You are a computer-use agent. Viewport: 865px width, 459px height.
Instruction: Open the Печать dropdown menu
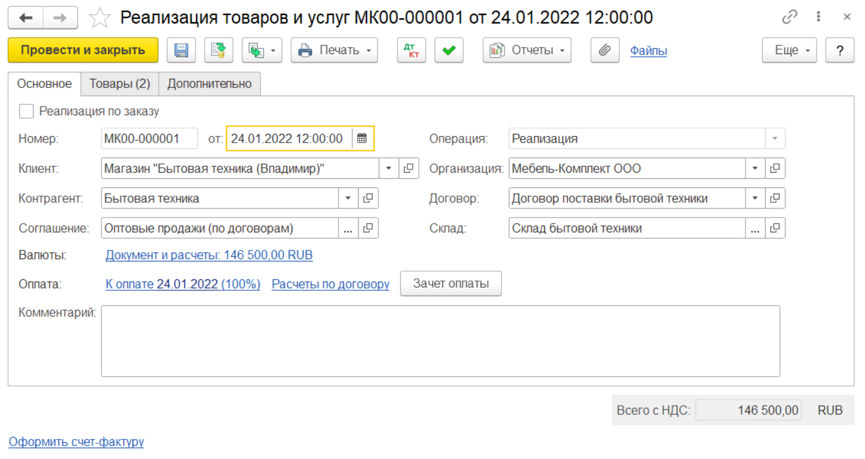click(334, 50)
